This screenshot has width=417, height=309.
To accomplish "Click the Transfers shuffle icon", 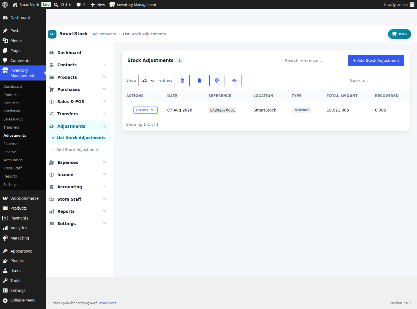I will [x=52, y=114].
